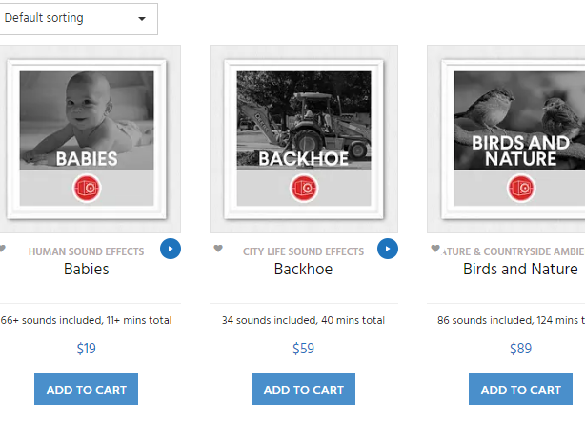The height and width of the screenshot is (421, 585).
Task: Favorite the Backhoe pack with heart icon
Action: click(218, 248)
